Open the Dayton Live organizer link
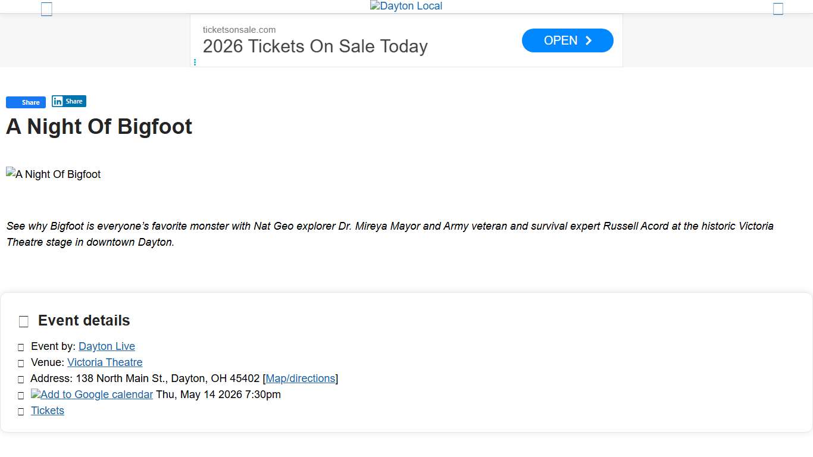The image size is (813, 457). tap(107, 346)
